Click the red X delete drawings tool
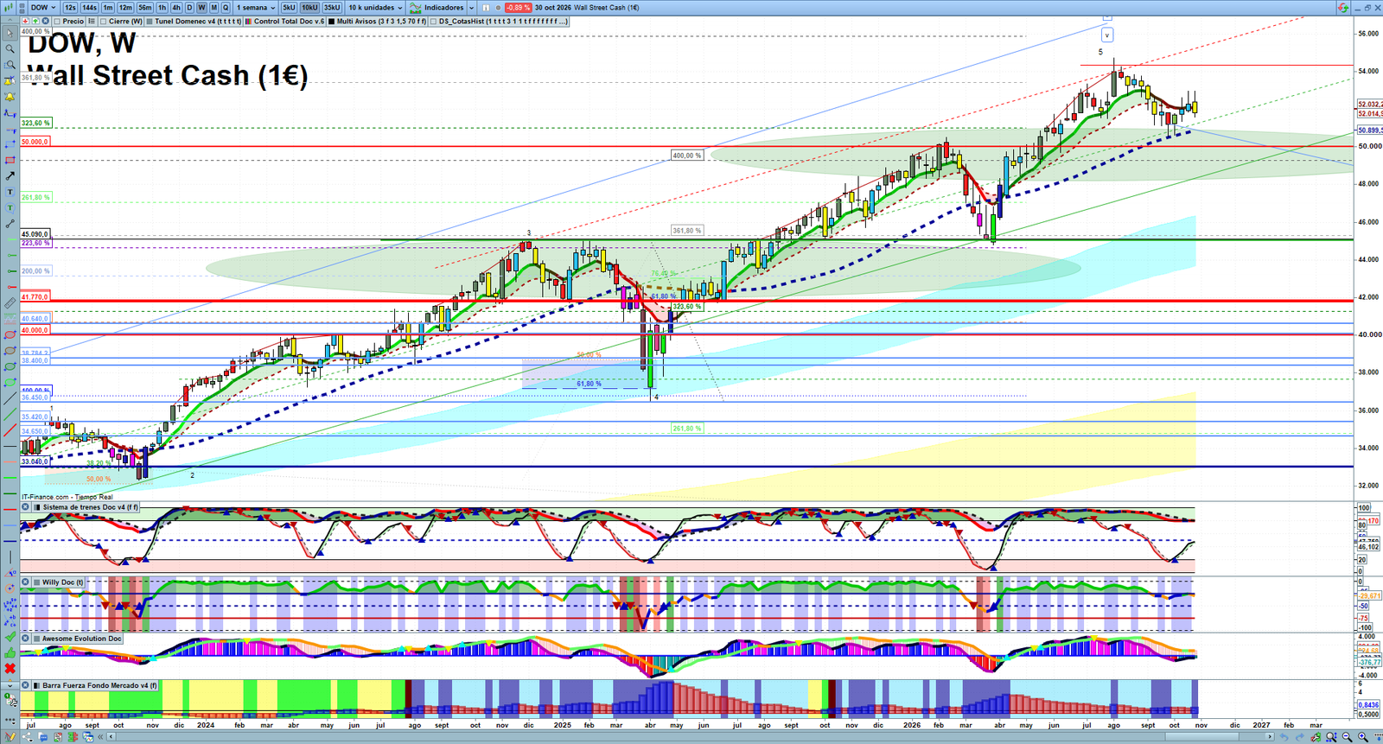 tap(10, 668)
